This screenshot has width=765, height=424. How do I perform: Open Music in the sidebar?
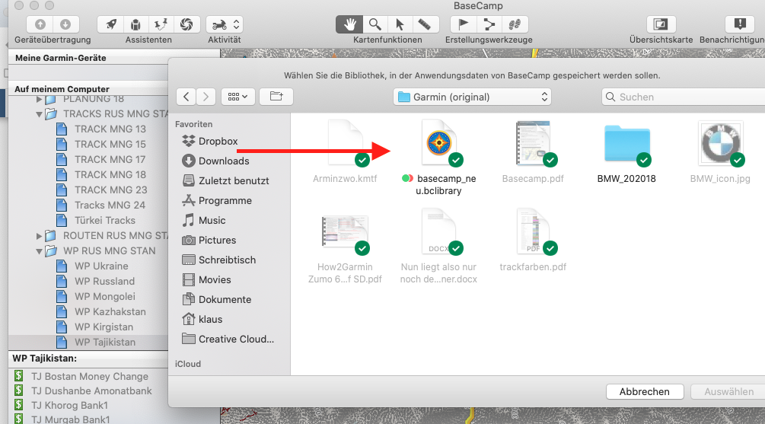[x=203, y=220]
